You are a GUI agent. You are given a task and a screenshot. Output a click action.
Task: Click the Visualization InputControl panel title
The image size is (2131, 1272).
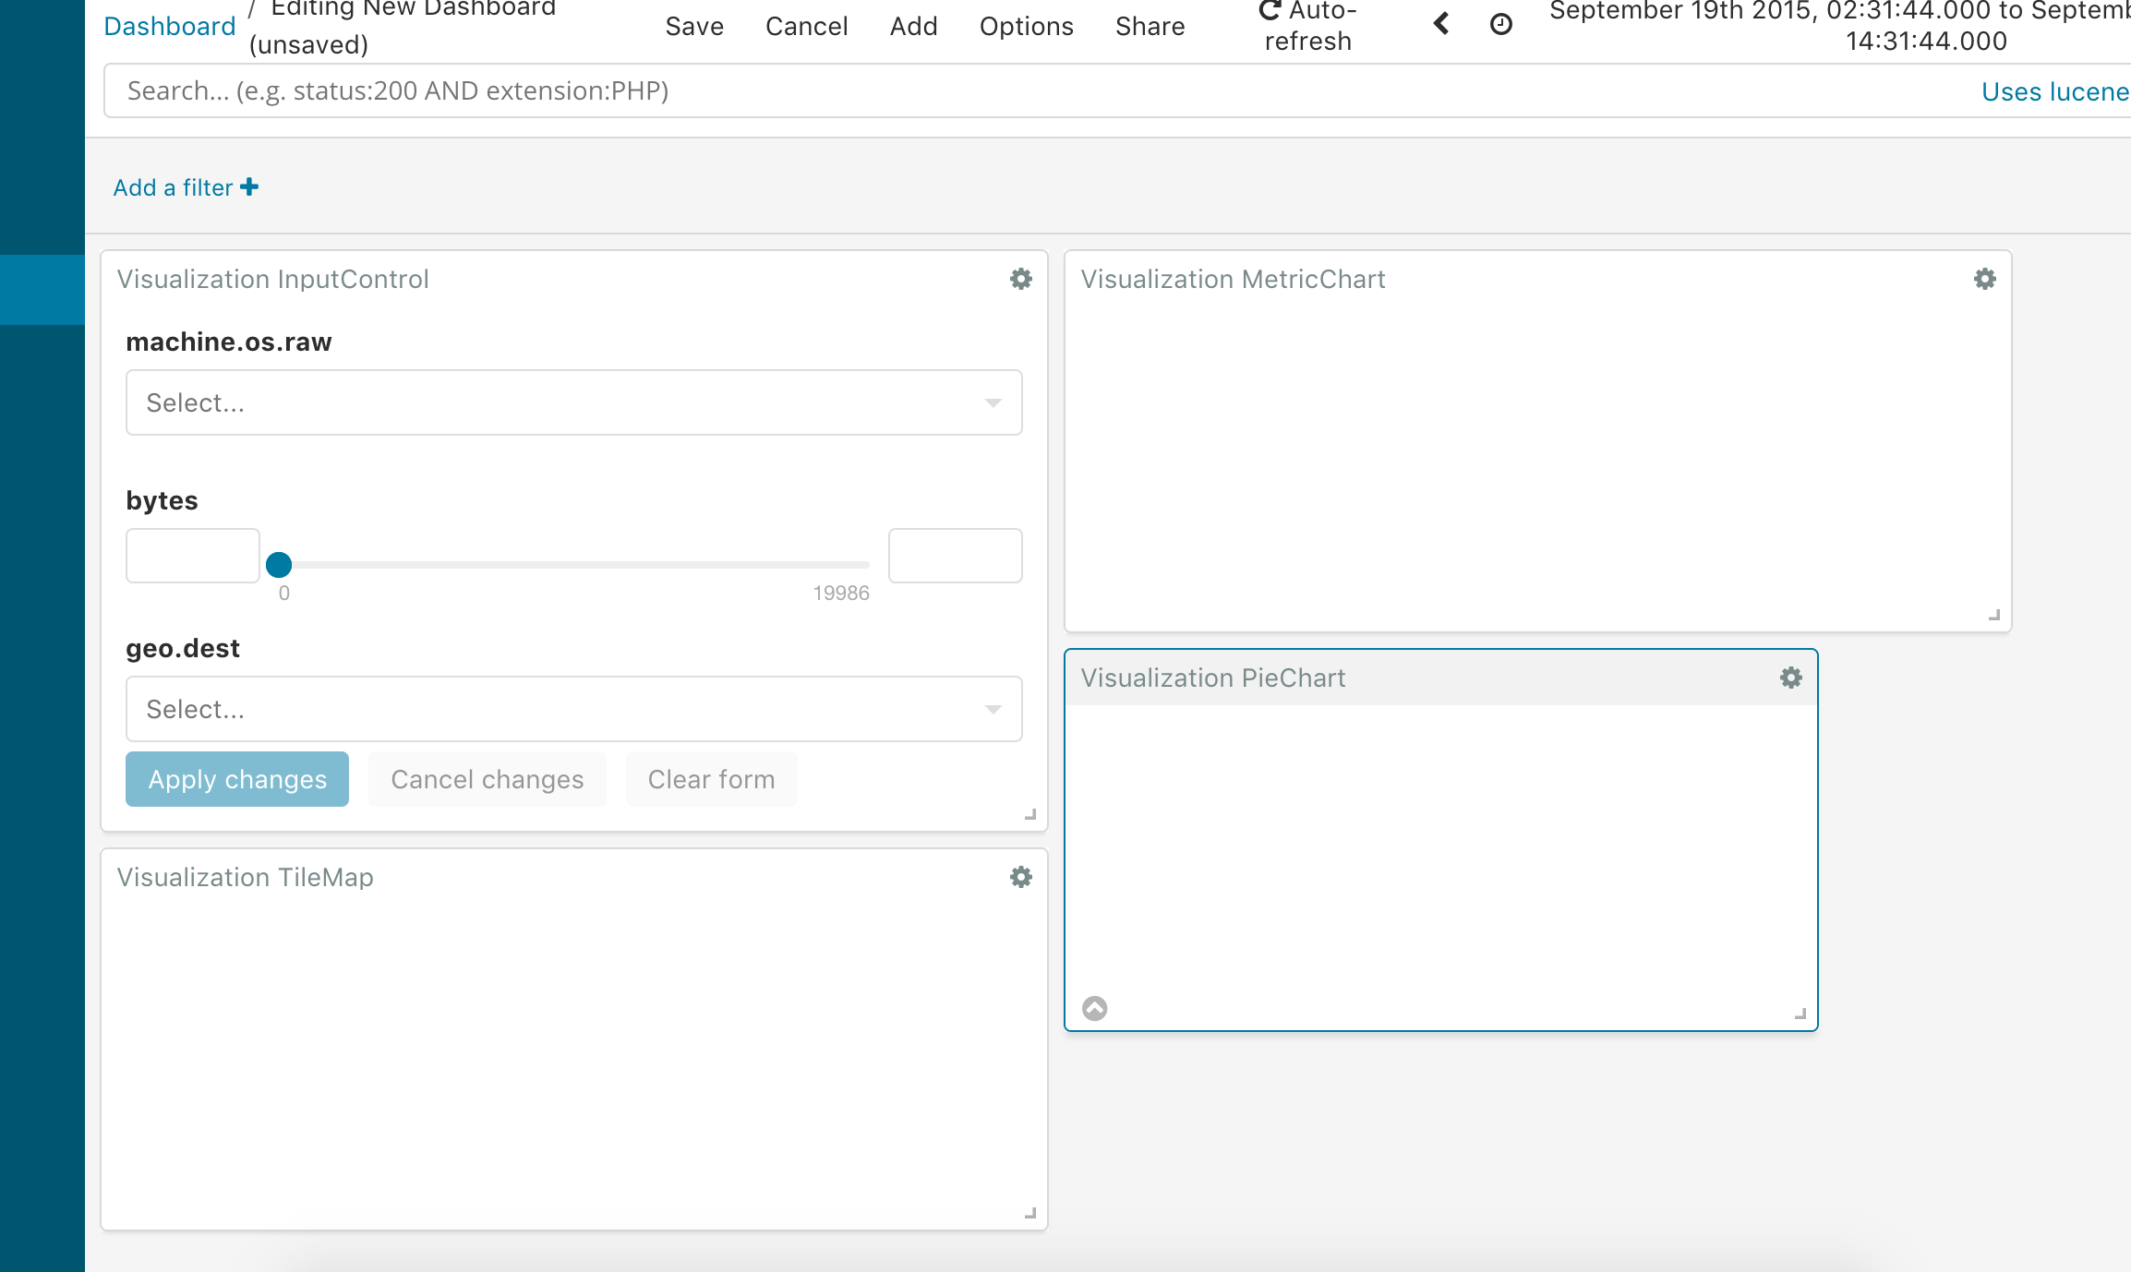[272, 279]
